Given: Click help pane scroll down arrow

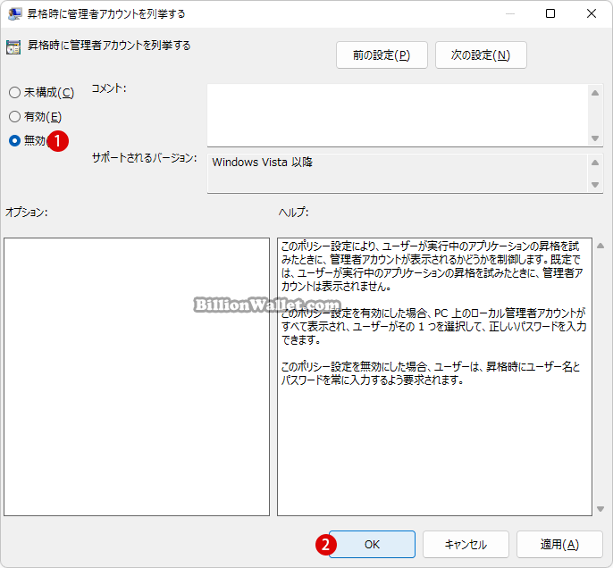Looking at the screenshot, I should (600, 509).
